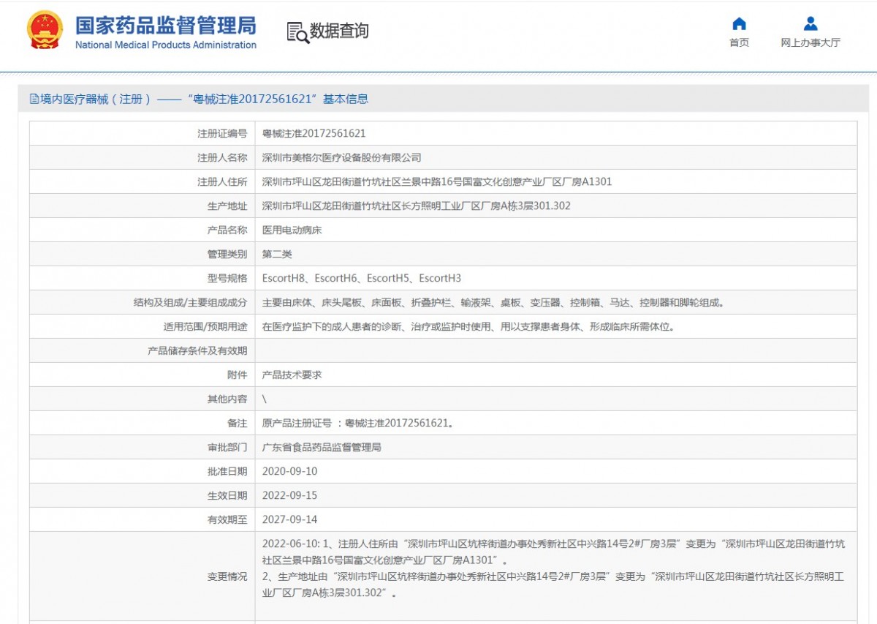877x624 pixels.
Task: Click the 数据查询 heading text
Action: point(339,31)
